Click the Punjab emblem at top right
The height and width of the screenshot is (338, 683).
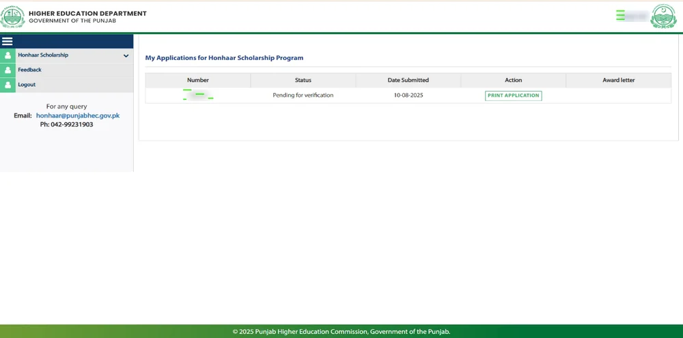[x=663, y=16]
